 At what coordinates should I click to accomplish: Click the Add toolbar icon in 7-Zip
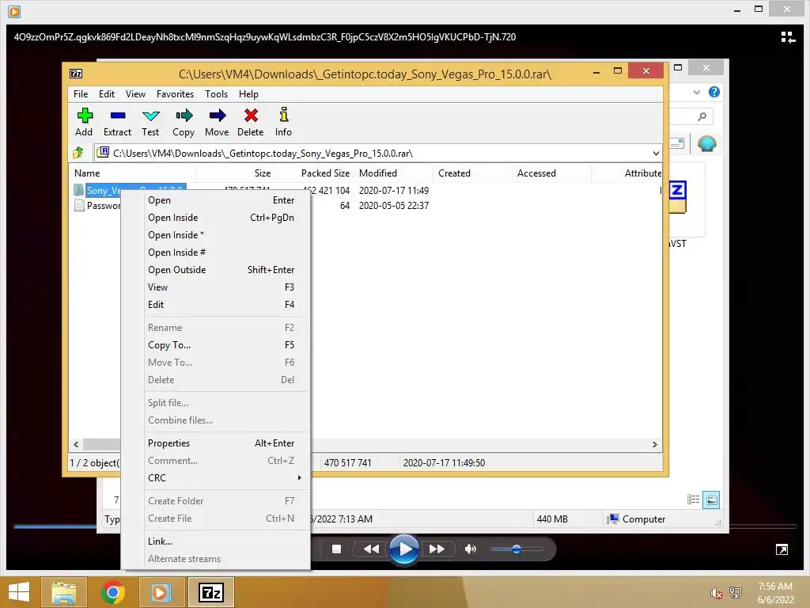click(84, 116)
